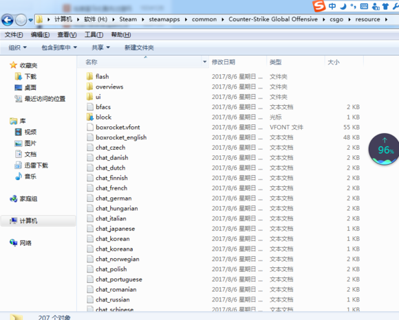This screenshot has height=320, width=399.
Task: Click csgo in the address breadcrumb
Action: 336,19
